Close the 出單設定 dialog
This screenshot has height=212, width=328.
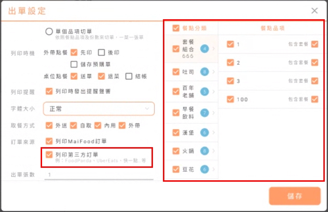pyautogui.click(x=314, y=11)
